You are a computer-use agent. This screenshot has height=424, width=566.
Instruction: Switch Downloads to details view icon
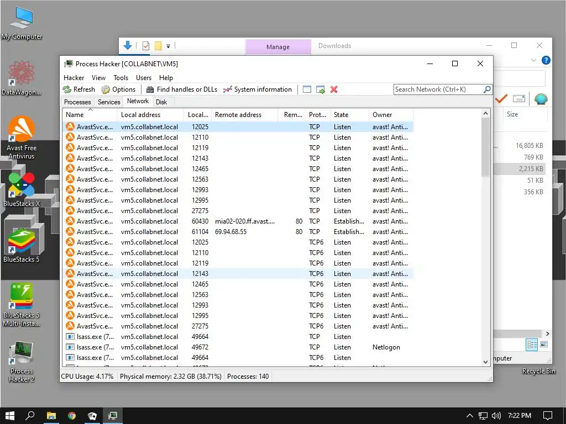click(x=532, y=344)
